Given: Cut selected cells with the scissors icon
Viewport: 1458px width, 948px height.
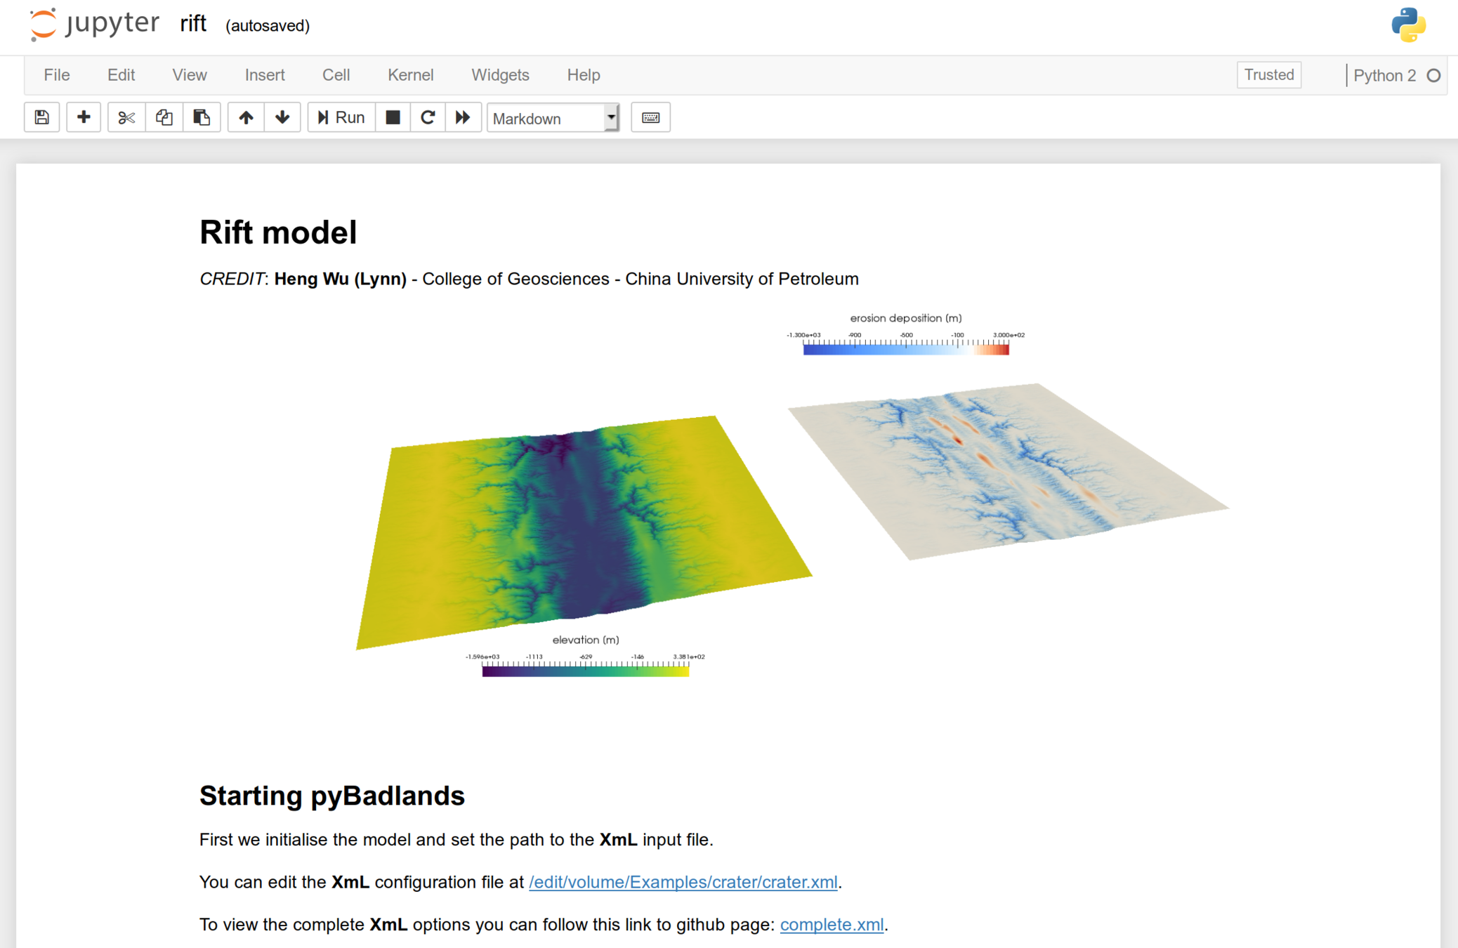Looking at the screenshot, I should click(x=126, y=117).
